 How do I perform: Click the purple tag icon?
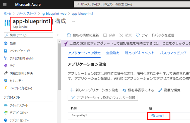pos(6,66)
